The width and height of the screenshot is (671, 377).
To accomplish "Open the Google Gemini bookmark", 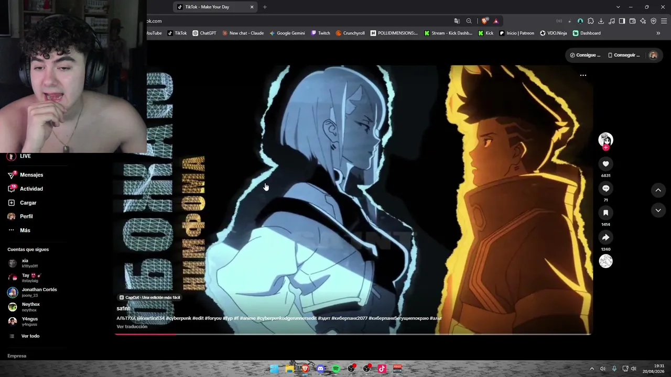I will tap(287, 33).
